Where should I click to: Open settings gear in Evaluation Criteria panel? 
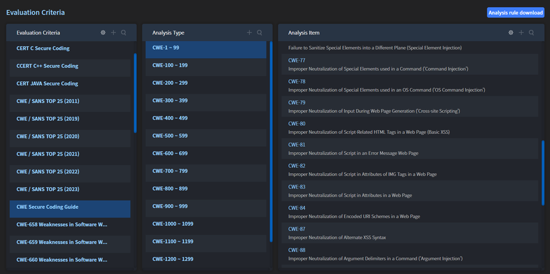[x=103, y=33]
